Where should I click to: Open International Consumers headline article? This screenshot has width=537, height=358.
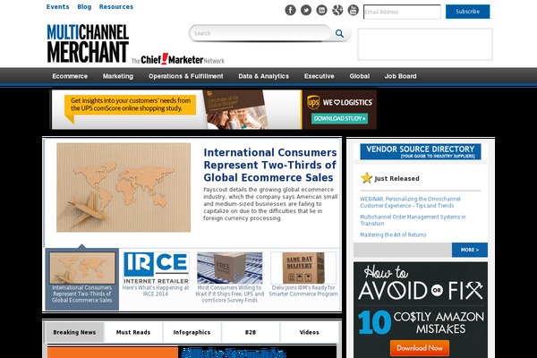tap(270, 165)
